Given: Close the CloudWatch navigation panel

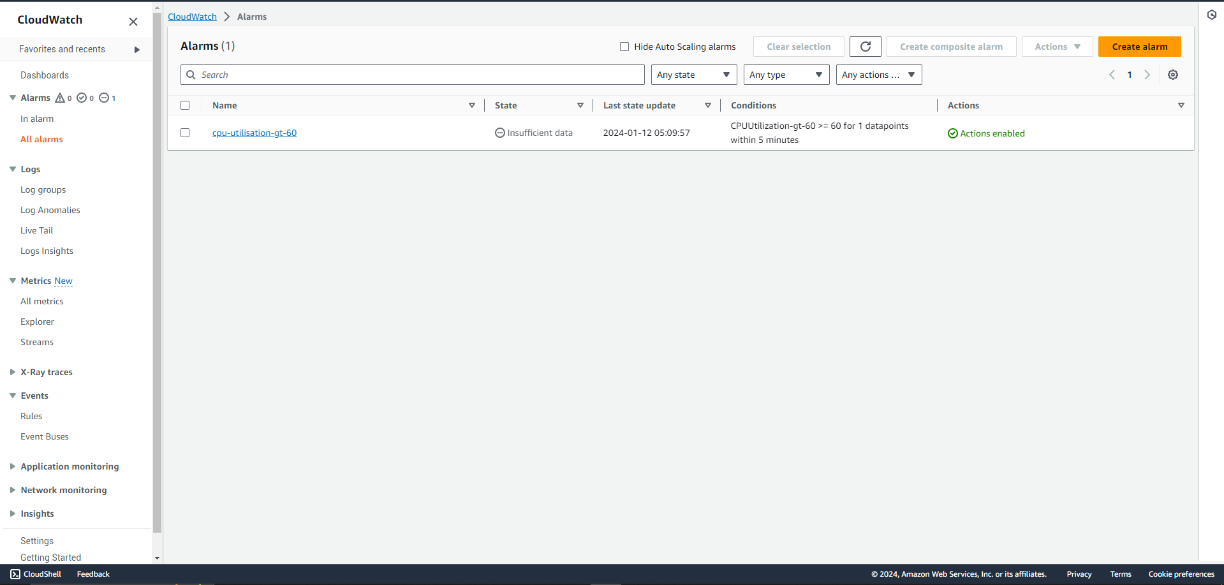Looking at the screenshot, I should click(x=133, y=22).
